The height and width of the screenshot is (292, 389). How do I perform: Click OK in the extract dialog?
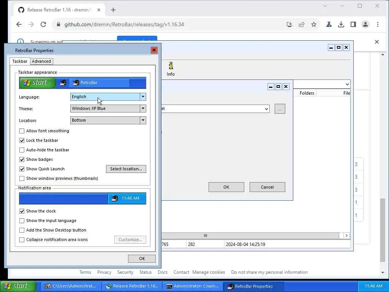click(226, 187)
